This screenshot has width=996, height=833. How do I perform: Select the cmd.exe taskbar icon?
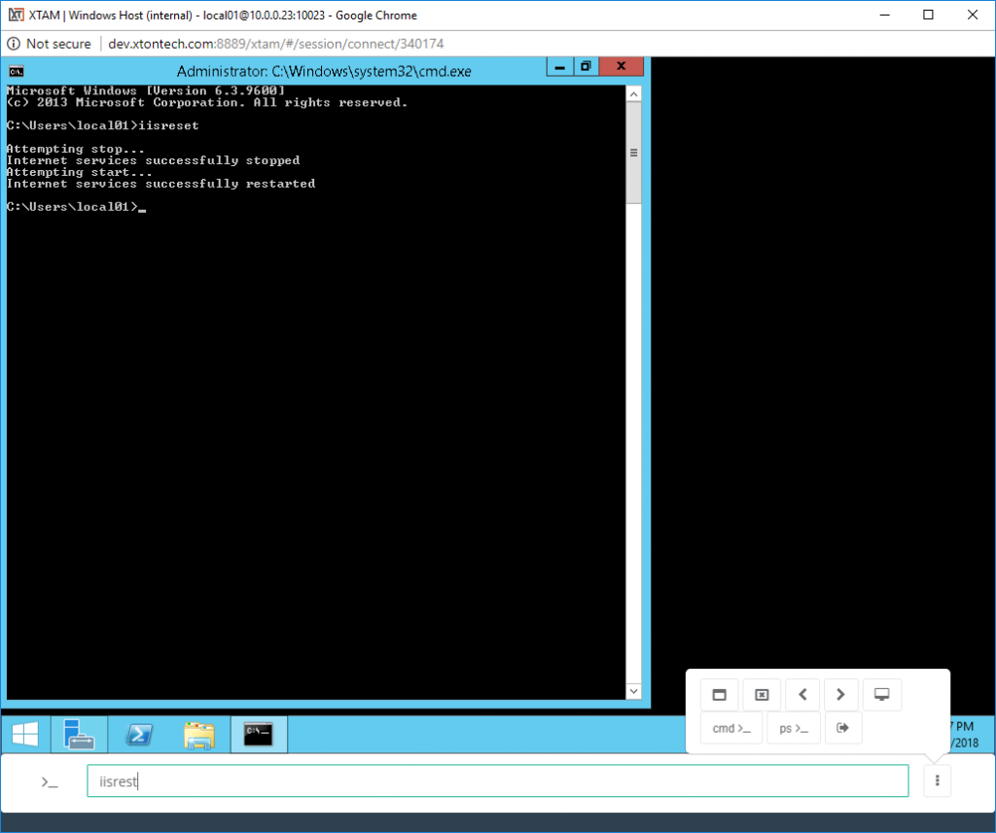point(258,735)
